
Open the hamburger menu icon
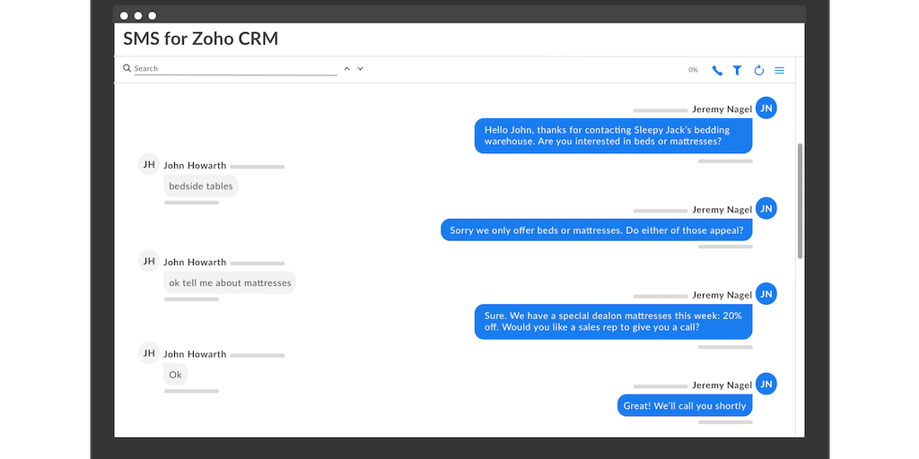779,70
